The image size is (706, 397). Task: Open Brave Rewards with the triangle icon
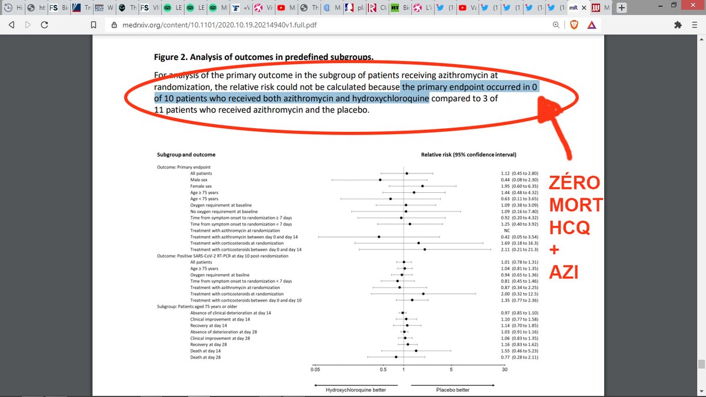pos(592,25)
